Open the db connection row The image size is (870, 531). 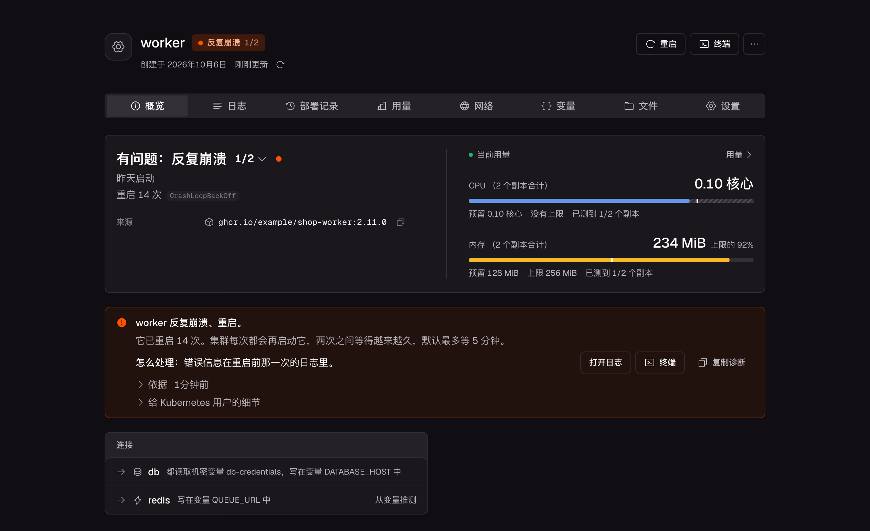pyautogui.click(x=266, y=472)
